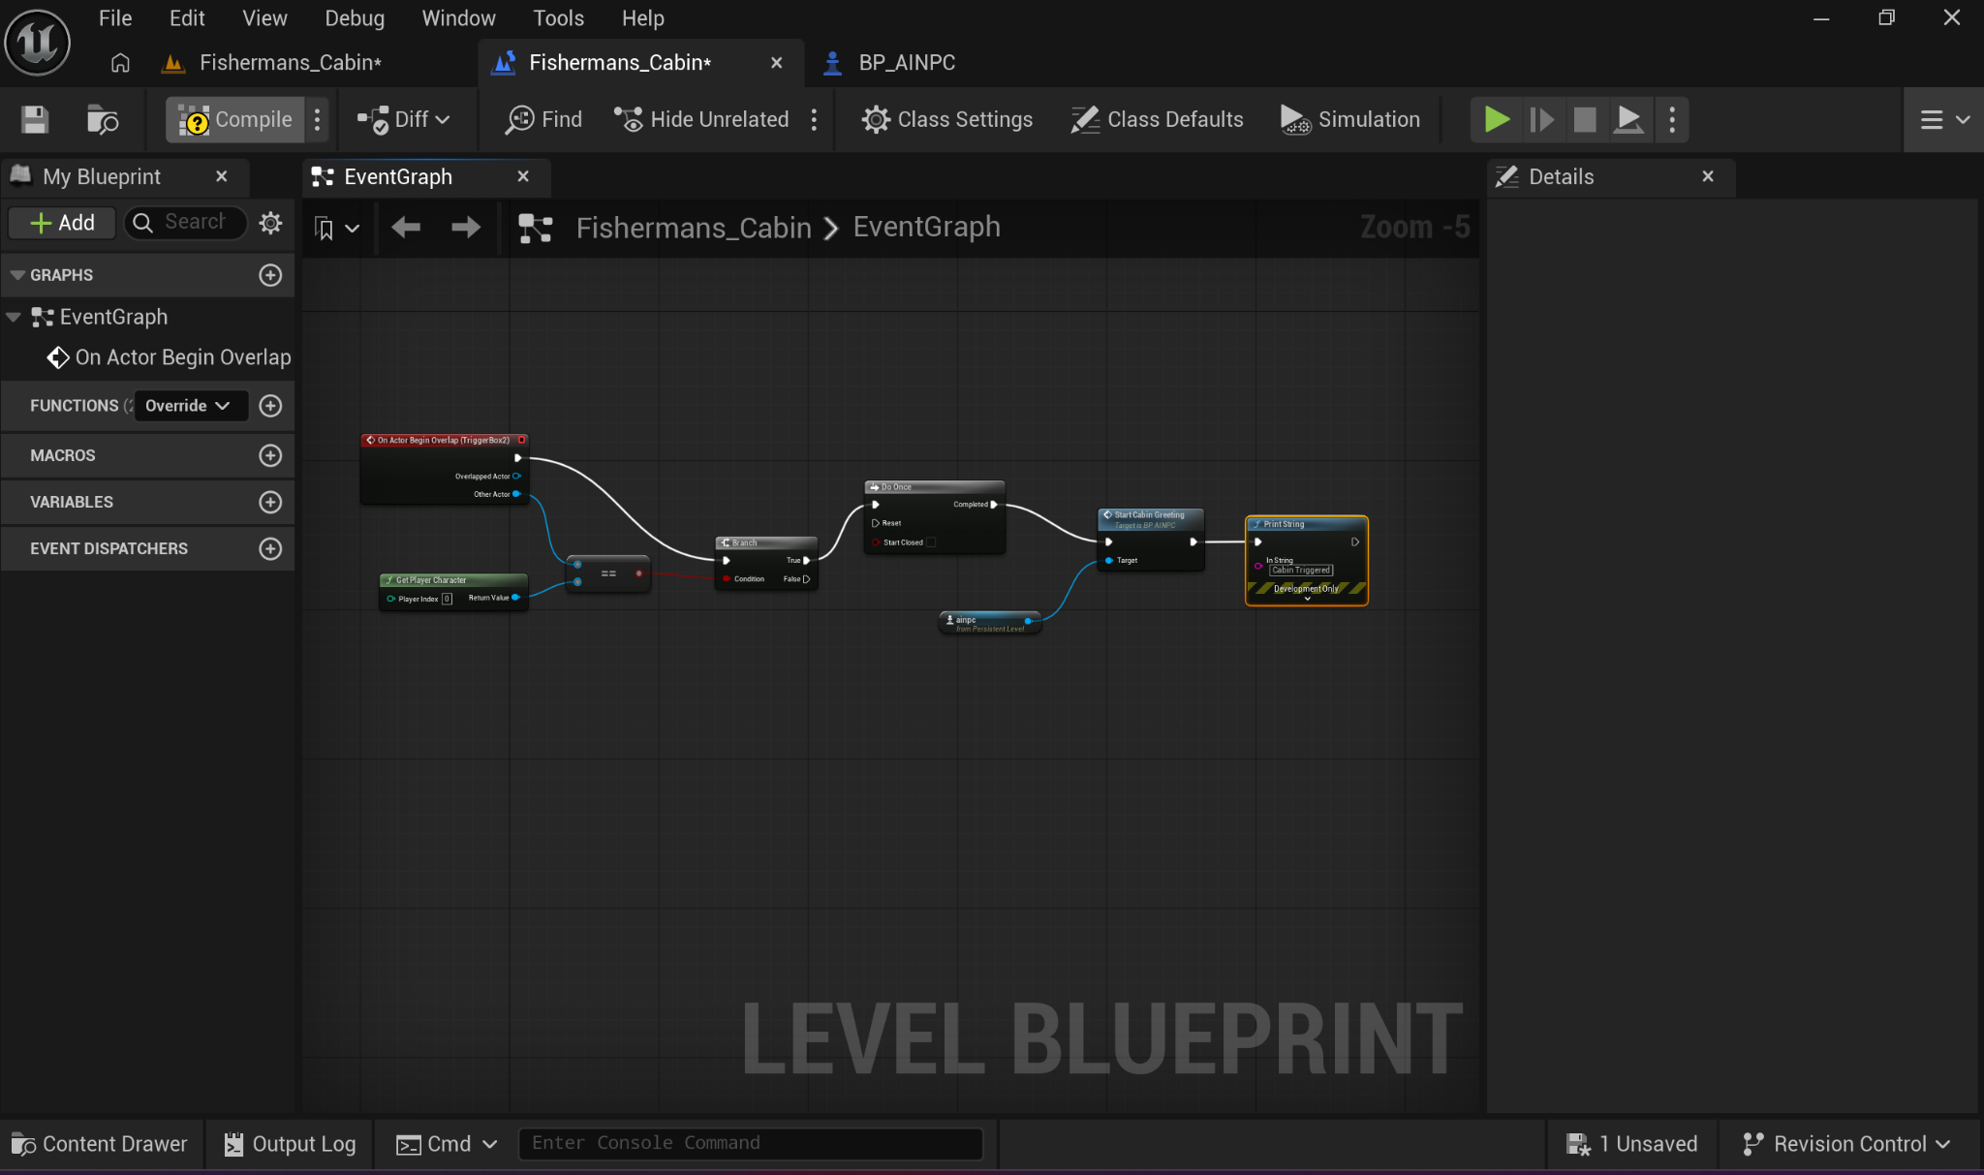Open the Diff dropdown

pos(404,119)
